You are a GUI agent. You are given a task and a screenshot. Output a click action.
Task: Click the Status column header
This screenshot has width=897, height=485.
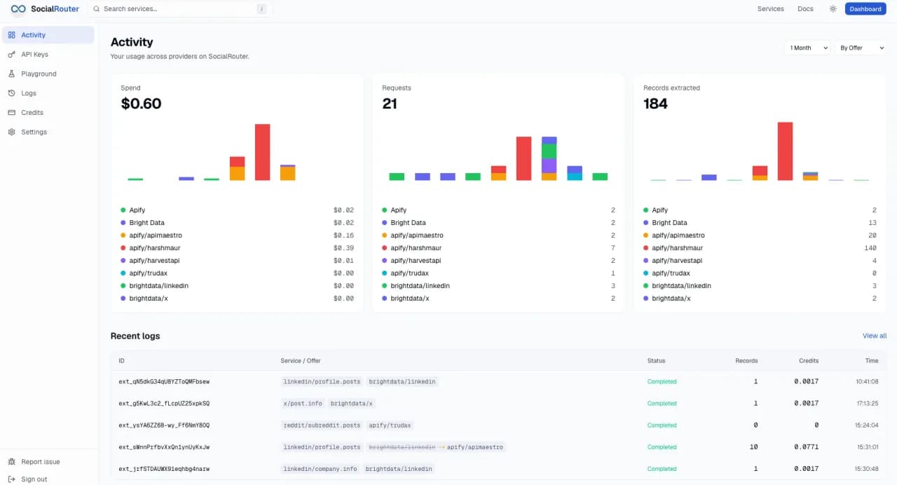[x=656, y=361]
